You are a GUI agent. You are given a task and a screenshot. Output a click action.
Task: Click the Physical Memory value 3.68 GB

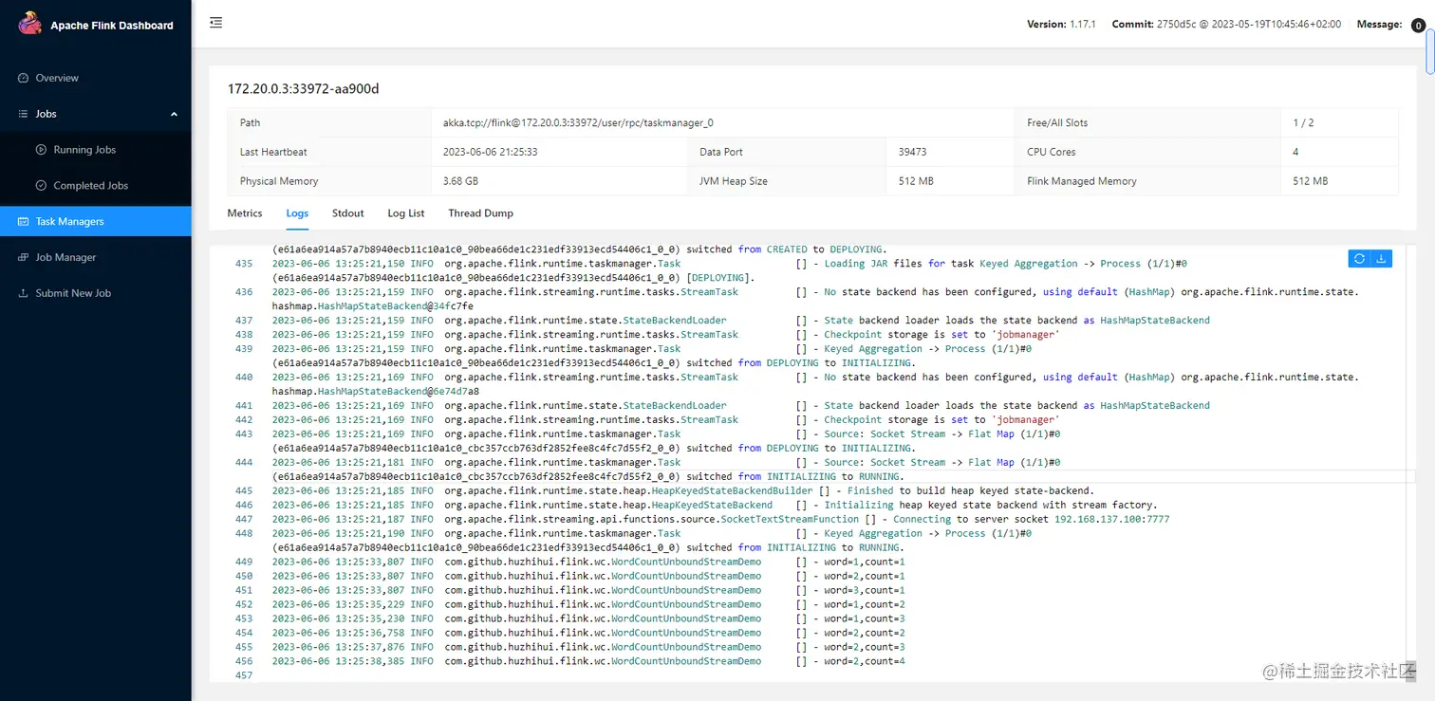[x=460, y=181]
